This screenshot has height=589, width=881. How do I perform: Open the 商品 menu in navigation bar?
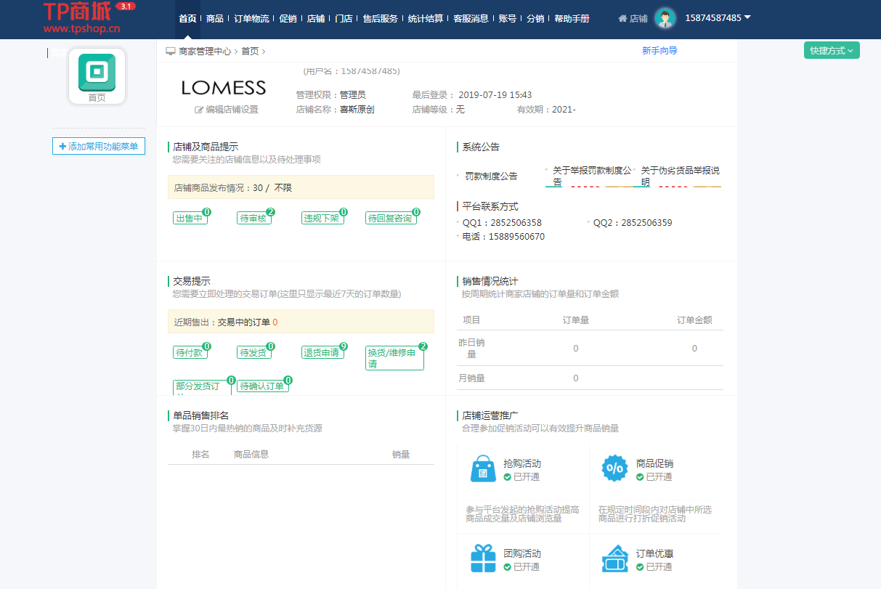pyautogui.click(x=214, y=19)
